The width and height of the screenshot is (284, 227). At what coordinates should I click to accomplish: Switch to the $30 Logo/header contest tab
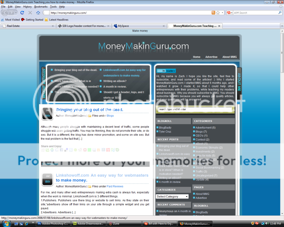pyautogui.click(x=83, y=26)
